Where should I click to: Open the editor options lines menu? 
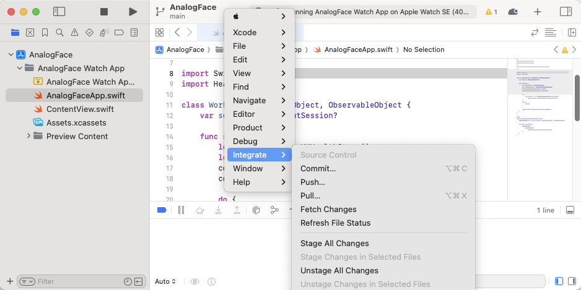551,33
